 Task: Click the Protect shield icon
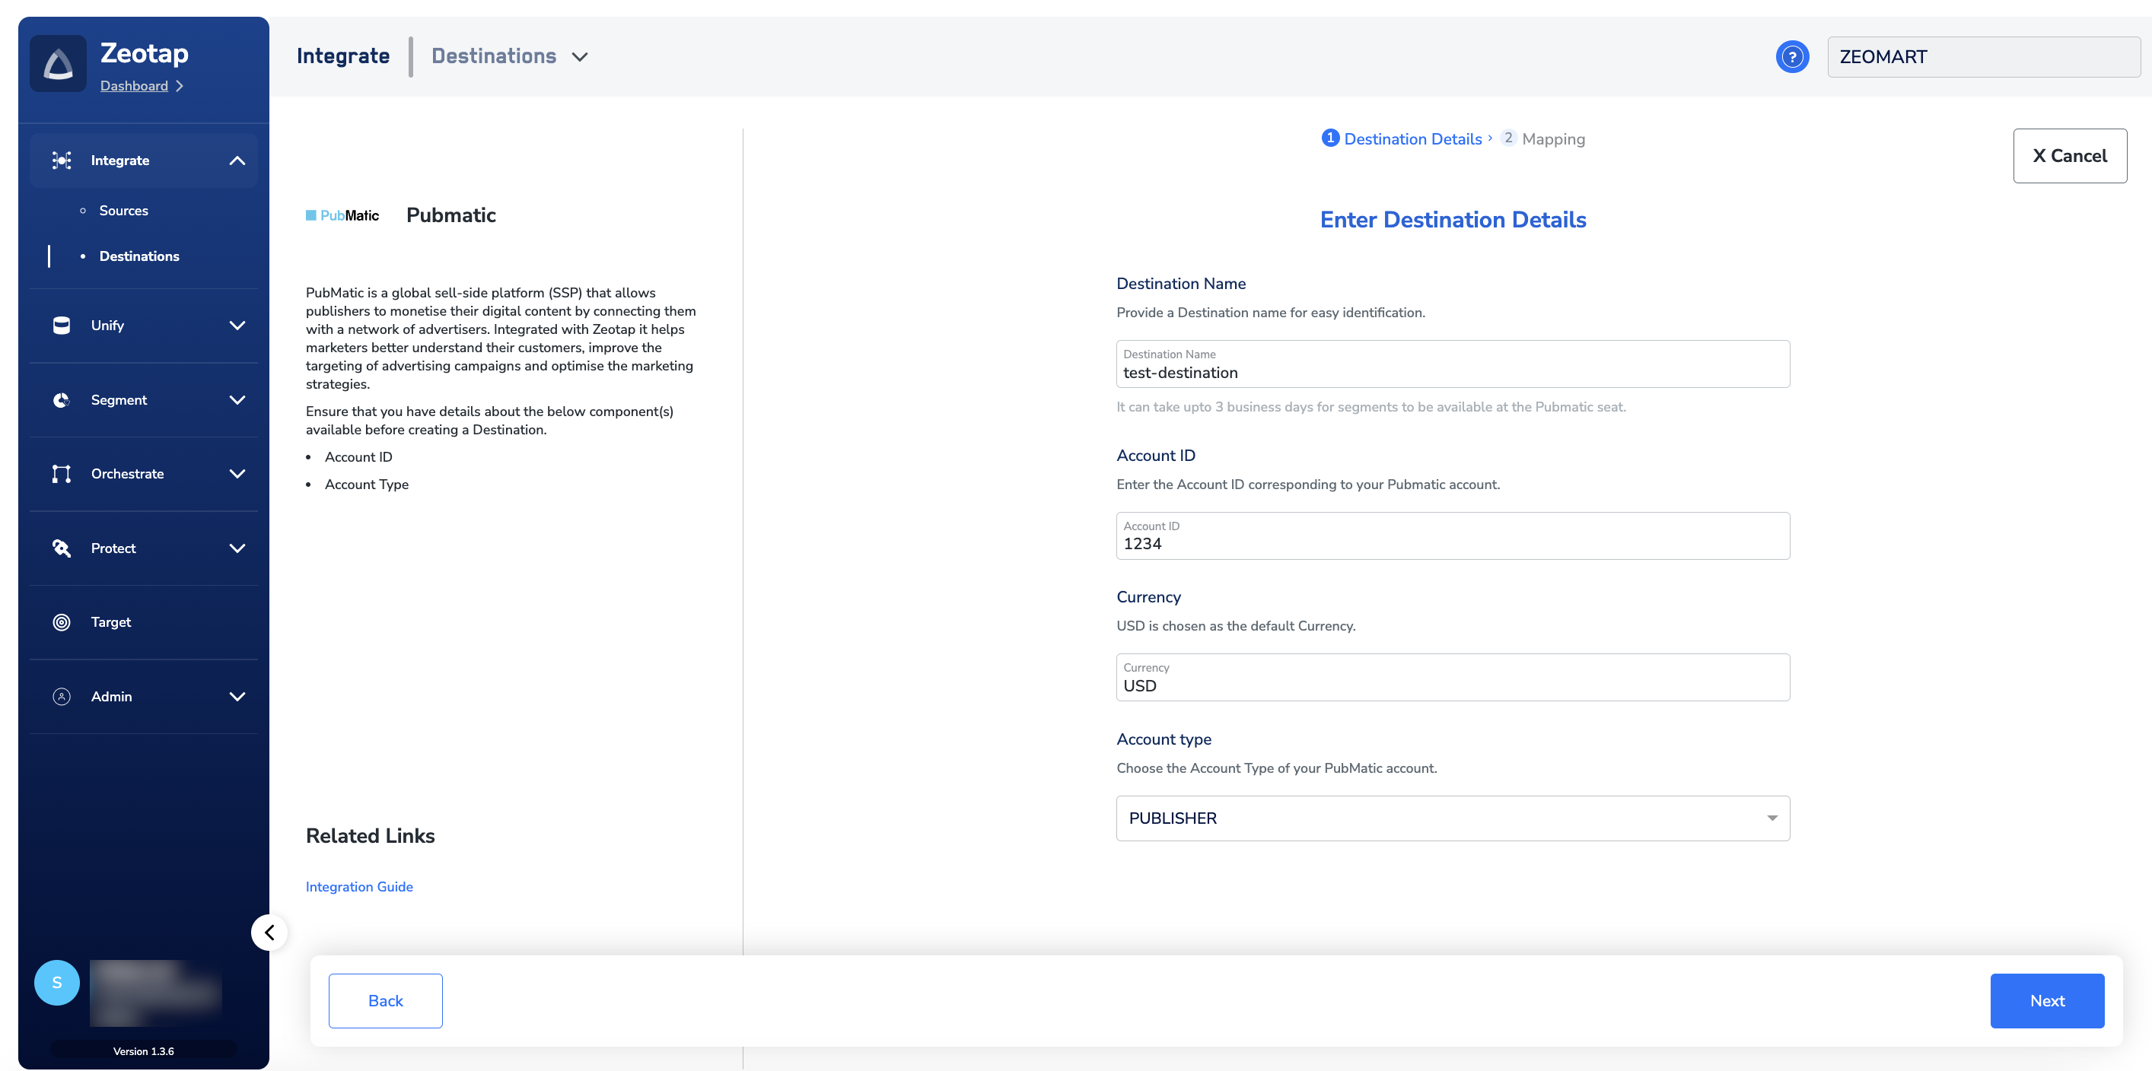point(61,548)
